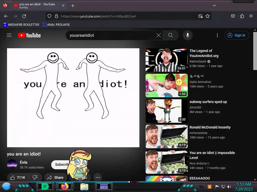The height and width of the screenshot is (192, 257).
Task: Open the volume speaker tray icon
Action: (x=229, y=186)
